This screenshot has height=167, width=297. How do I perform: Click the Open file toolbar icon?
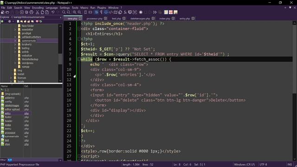click(7, 13)
